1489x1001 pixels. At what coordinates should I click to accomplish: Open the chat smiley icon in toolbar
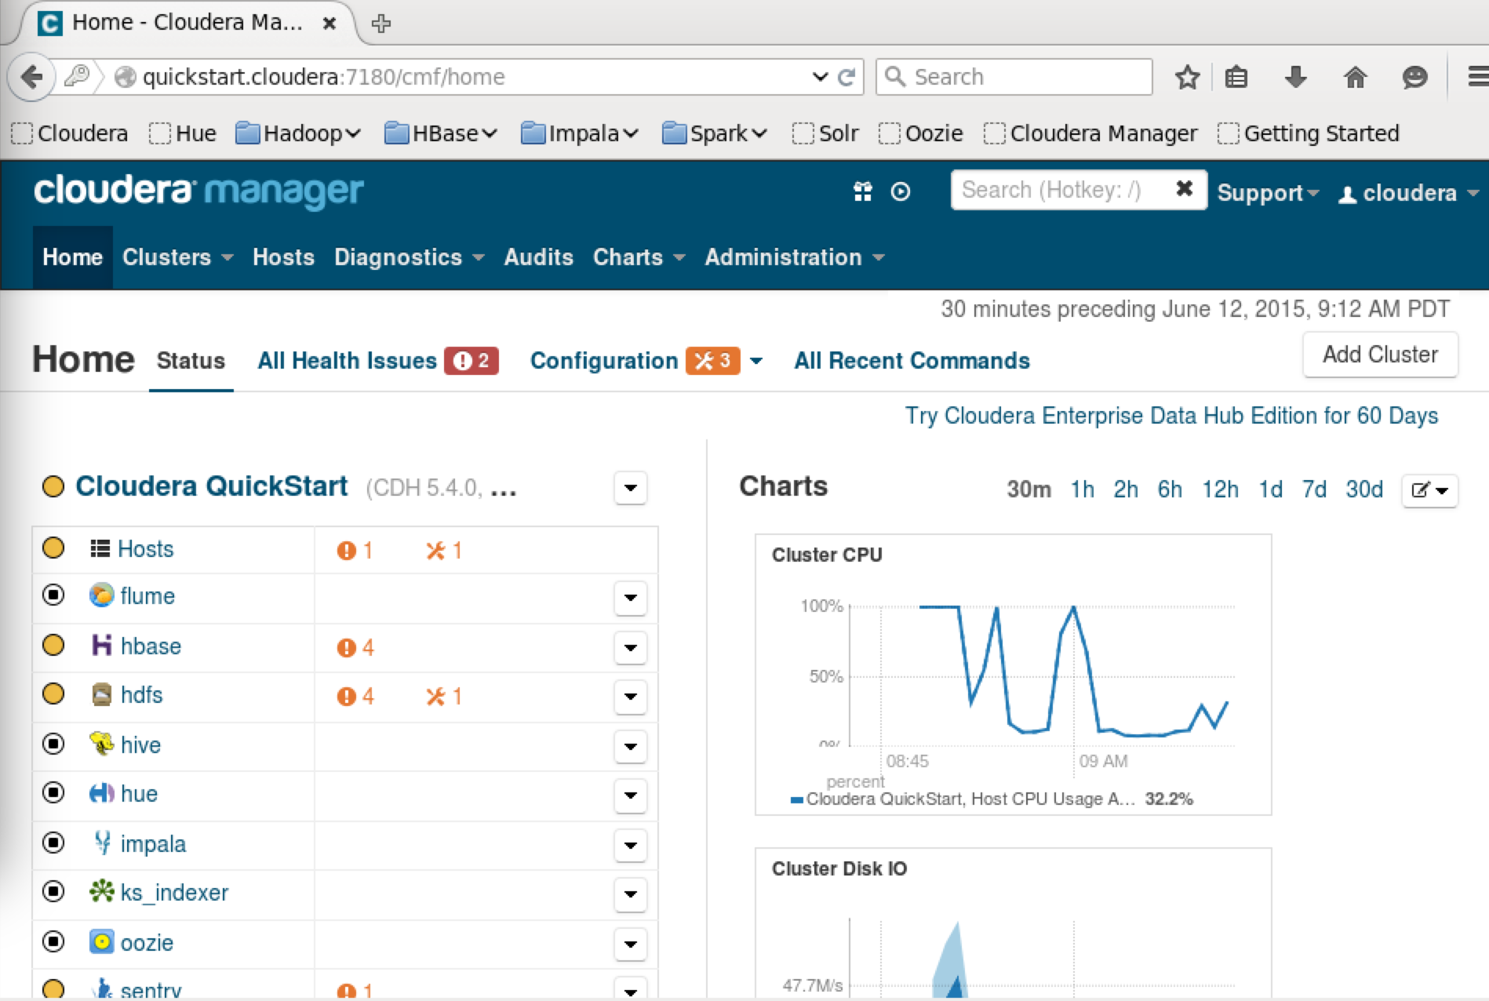pyautogui.click(x=1414, y=77)
